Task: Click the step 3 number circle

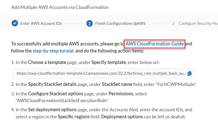Action: point(173,24)
